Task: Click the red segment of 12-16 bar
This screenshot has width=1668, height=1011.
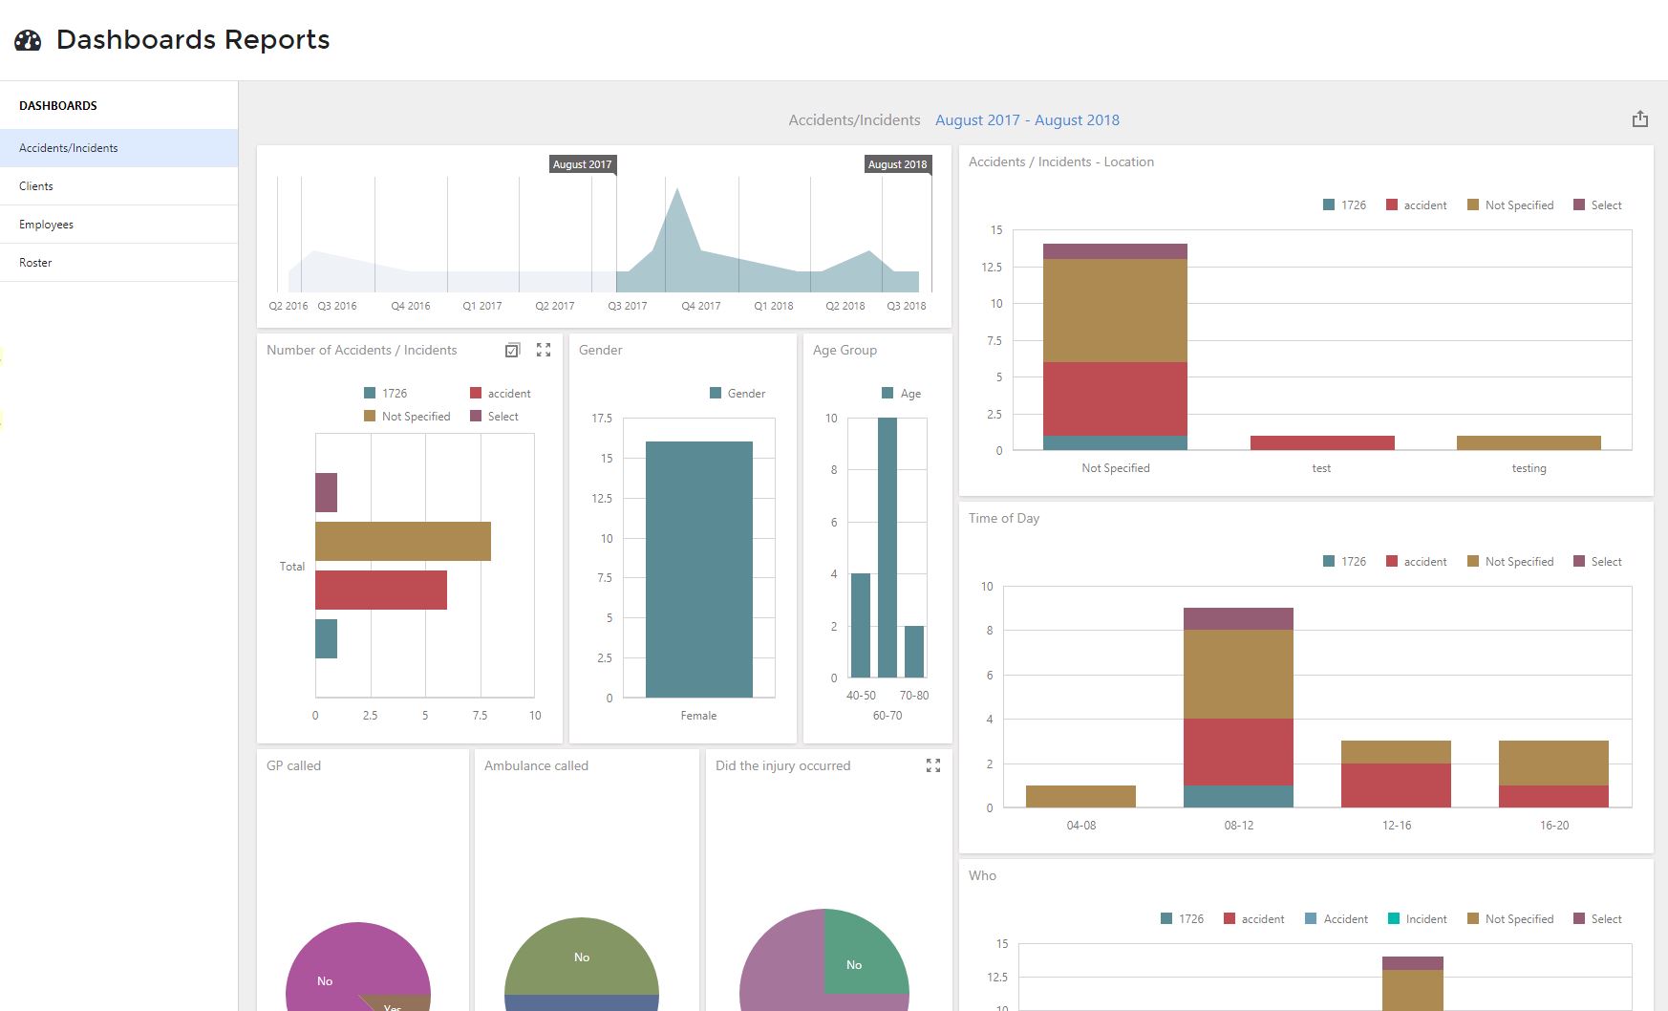Action: pos(1396,785)
